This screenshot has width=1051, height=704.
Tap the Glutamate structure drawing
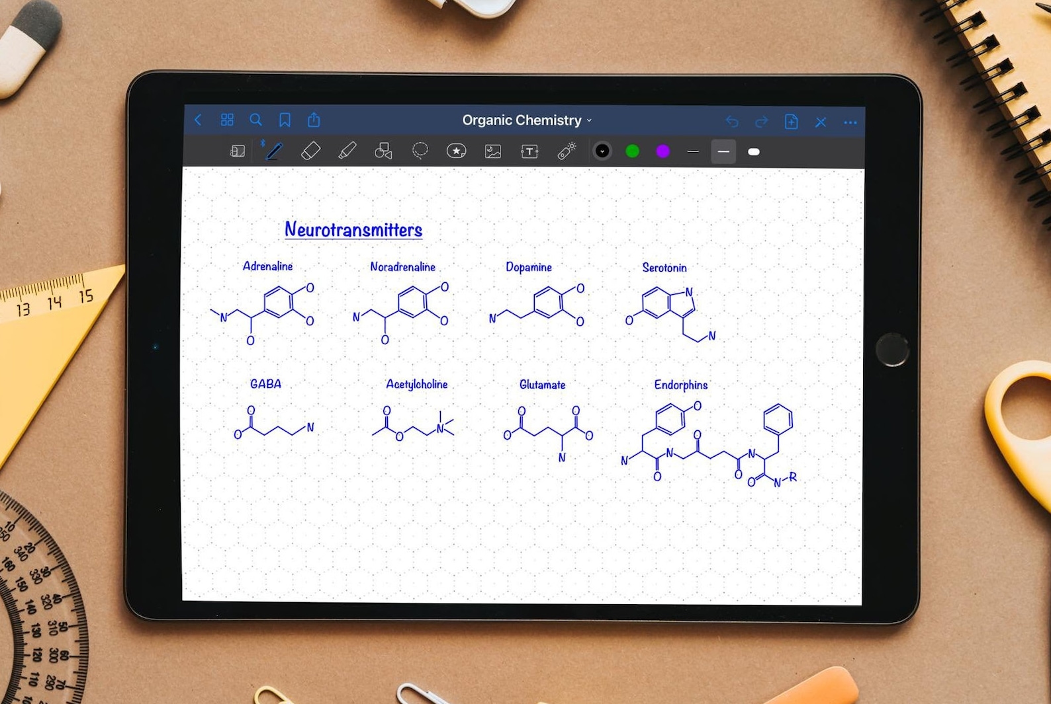(548, 434)
